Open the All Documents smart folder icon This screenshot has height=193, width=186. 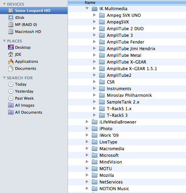11,112
